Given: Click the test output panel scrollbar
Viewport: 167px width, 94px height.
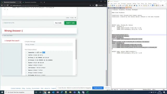Looking at the screenshot, I should [76, 50].
